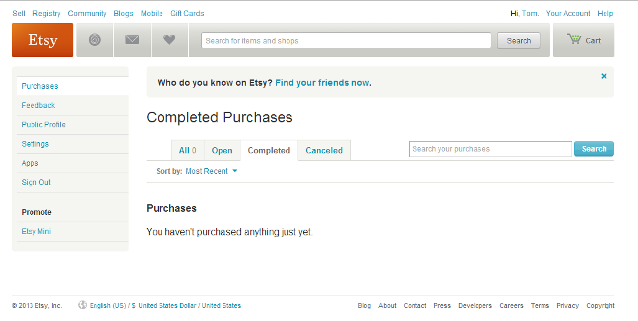Open the footer Press link

pos(442,305)
